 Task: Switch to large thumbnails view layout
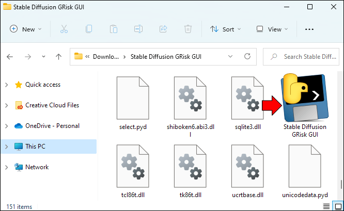coord(338,206)
